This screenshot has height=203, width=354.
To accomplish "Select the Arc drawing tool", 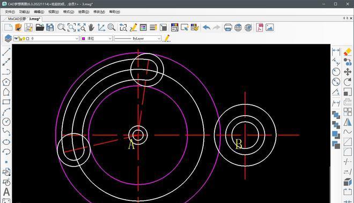I will [6, 112].
